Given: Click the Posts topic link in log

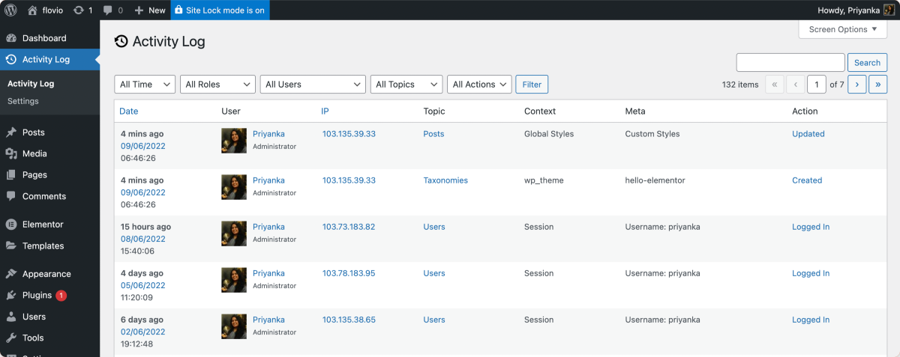Looking at the screenshot, I should (x=433, y=134).
